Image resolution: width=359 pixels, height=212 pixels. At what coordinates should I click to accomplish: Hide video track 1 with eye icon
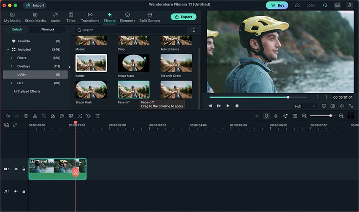[16, 169]
